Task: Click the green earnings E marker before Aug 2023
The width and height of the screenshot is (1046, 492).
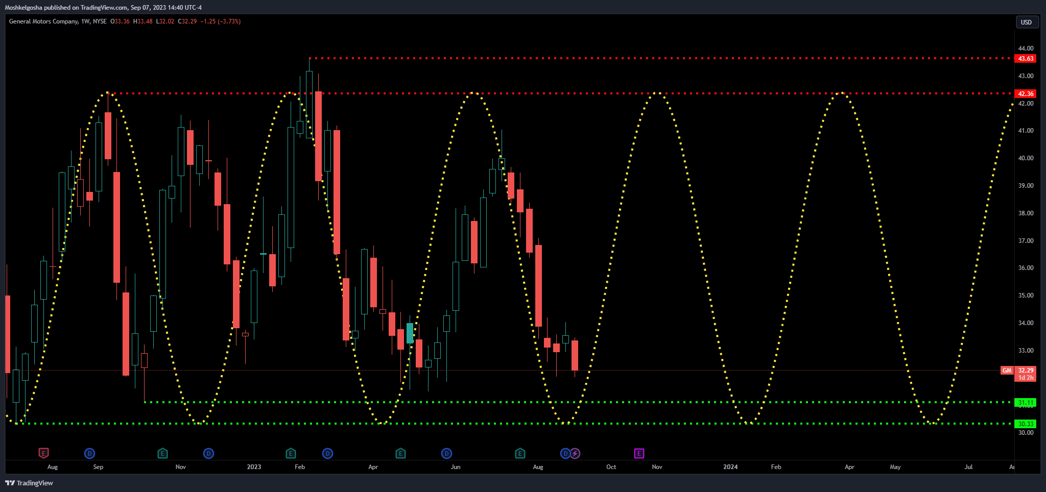Action: pyautogui.click(x=520, y=453)
